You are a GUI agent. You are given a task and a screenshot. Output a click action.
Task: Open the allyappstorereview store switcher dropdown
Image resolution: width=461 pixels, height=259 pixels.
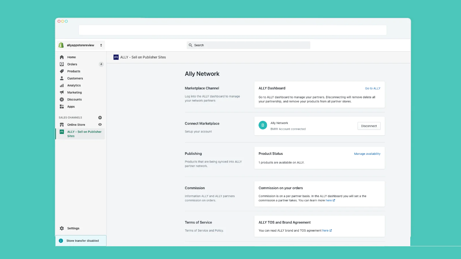click(x=81, y=45)
